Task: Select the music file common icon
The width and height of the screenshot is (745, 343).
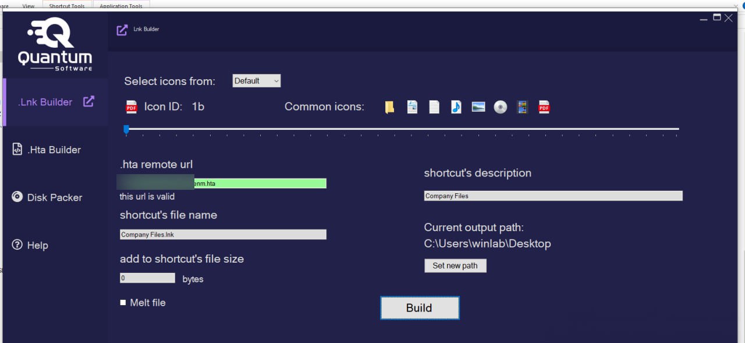Action: (456, 107)
